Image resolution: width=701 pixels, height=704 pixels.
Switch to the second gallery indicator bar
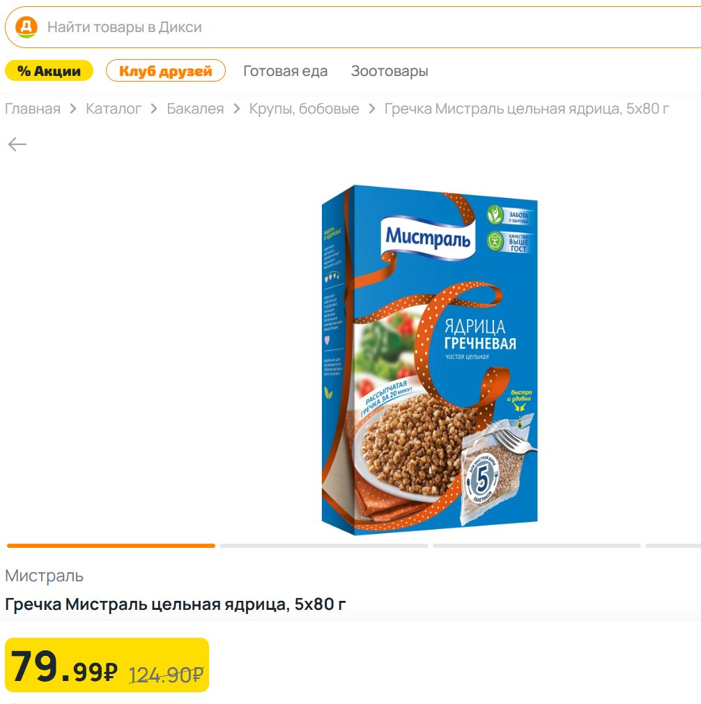click(x=324, y=546)
